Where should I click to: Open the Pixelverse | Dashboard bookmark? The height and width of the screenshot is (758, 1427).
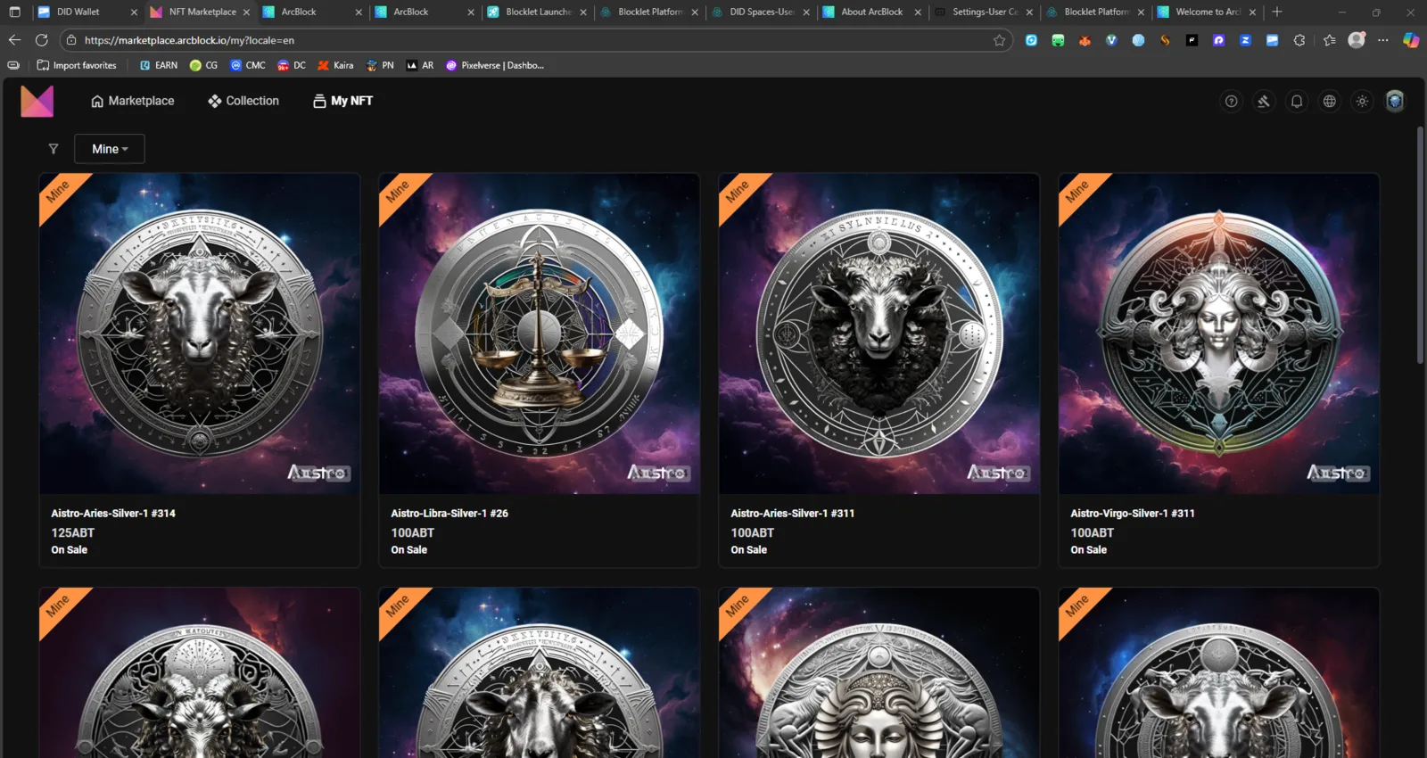click(495, 65)
